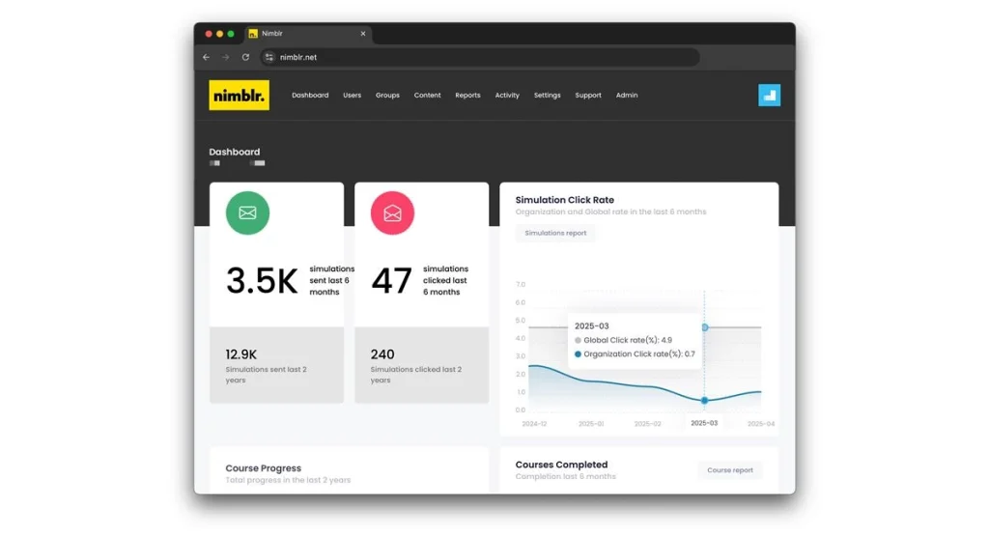The height and width of the screenshot is (536, 989).
Task: Click the browser forward arrow
Action: [x=226, y=57]
